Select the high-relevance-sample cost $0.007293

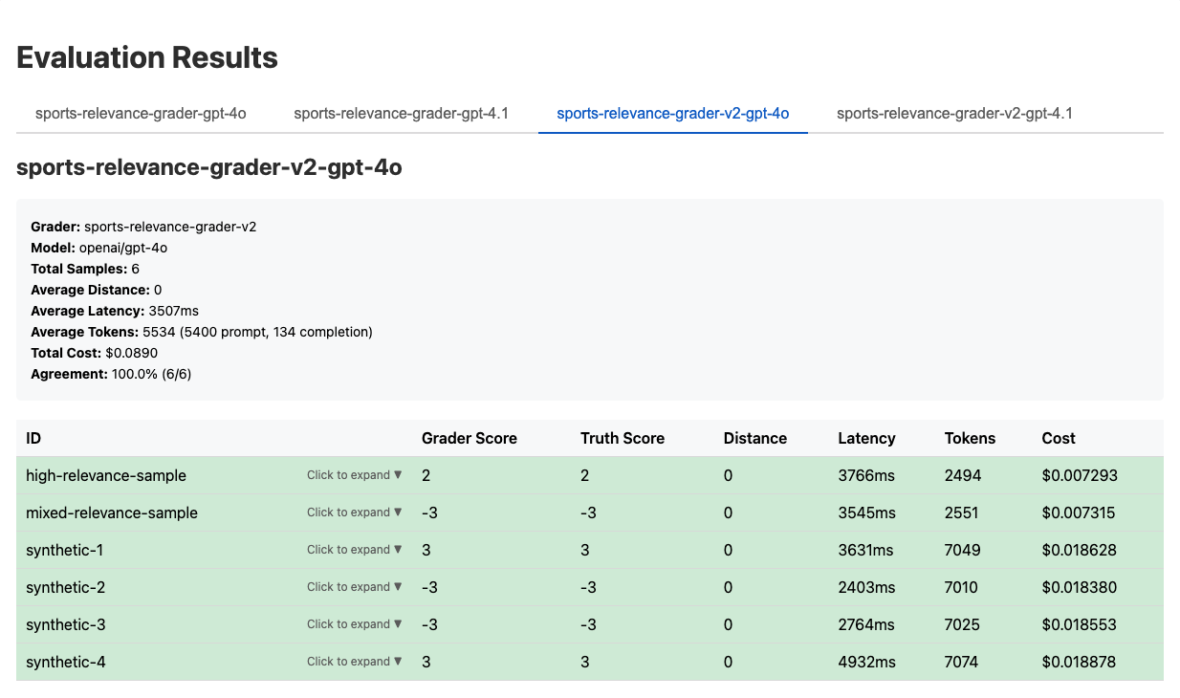coord(1080,475)
